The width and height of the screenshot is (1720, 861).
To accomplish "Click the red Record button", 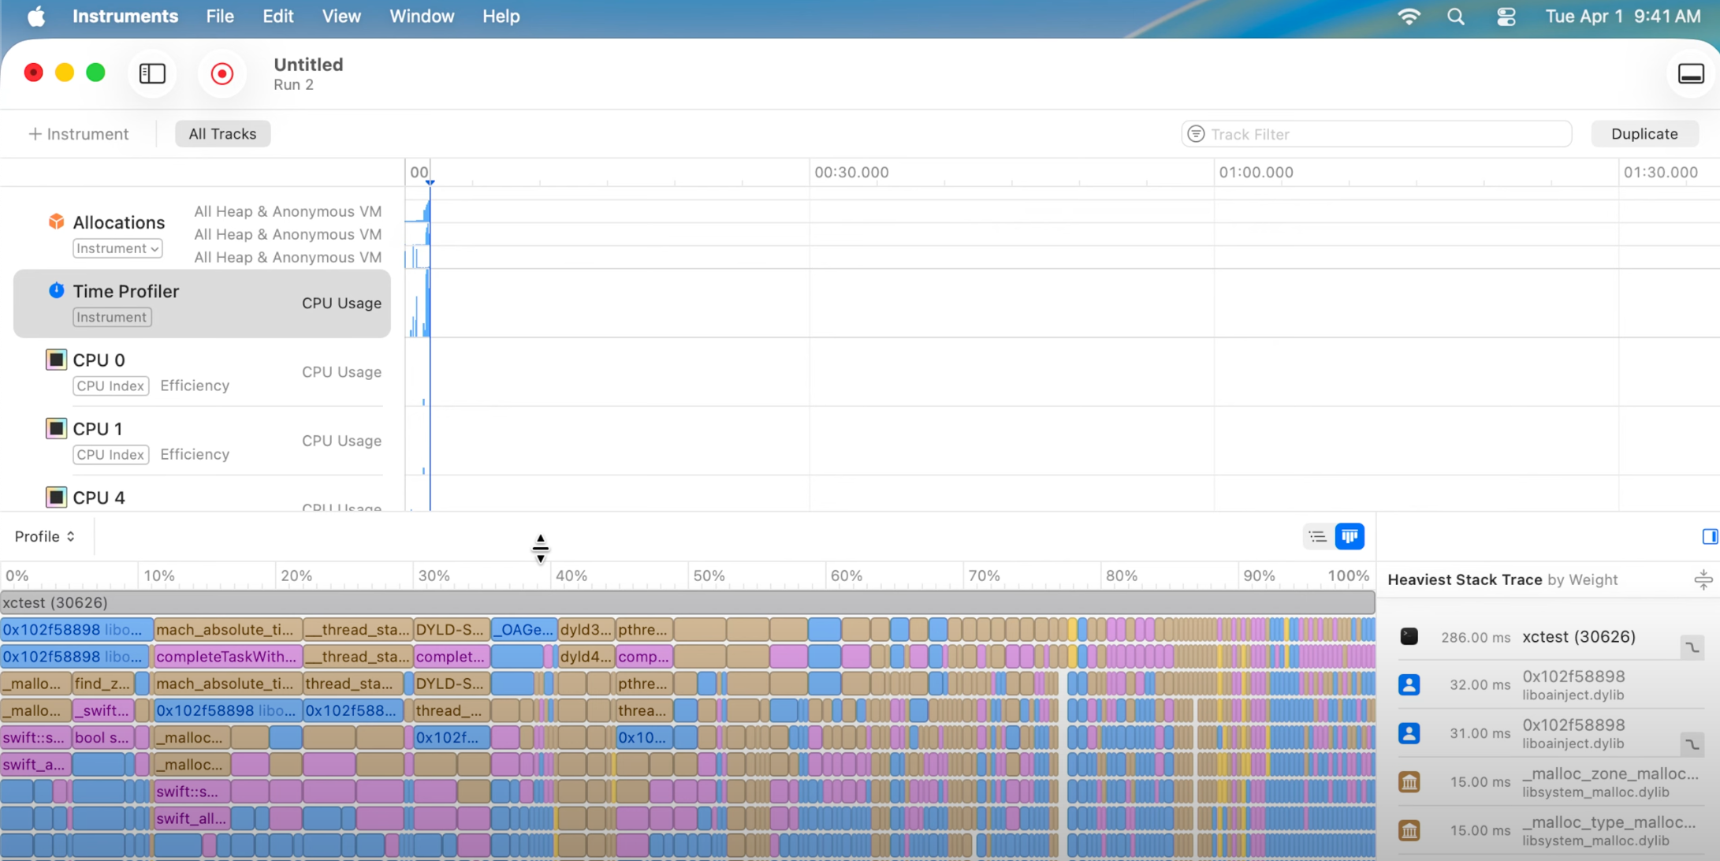I will tap(222, 73).
